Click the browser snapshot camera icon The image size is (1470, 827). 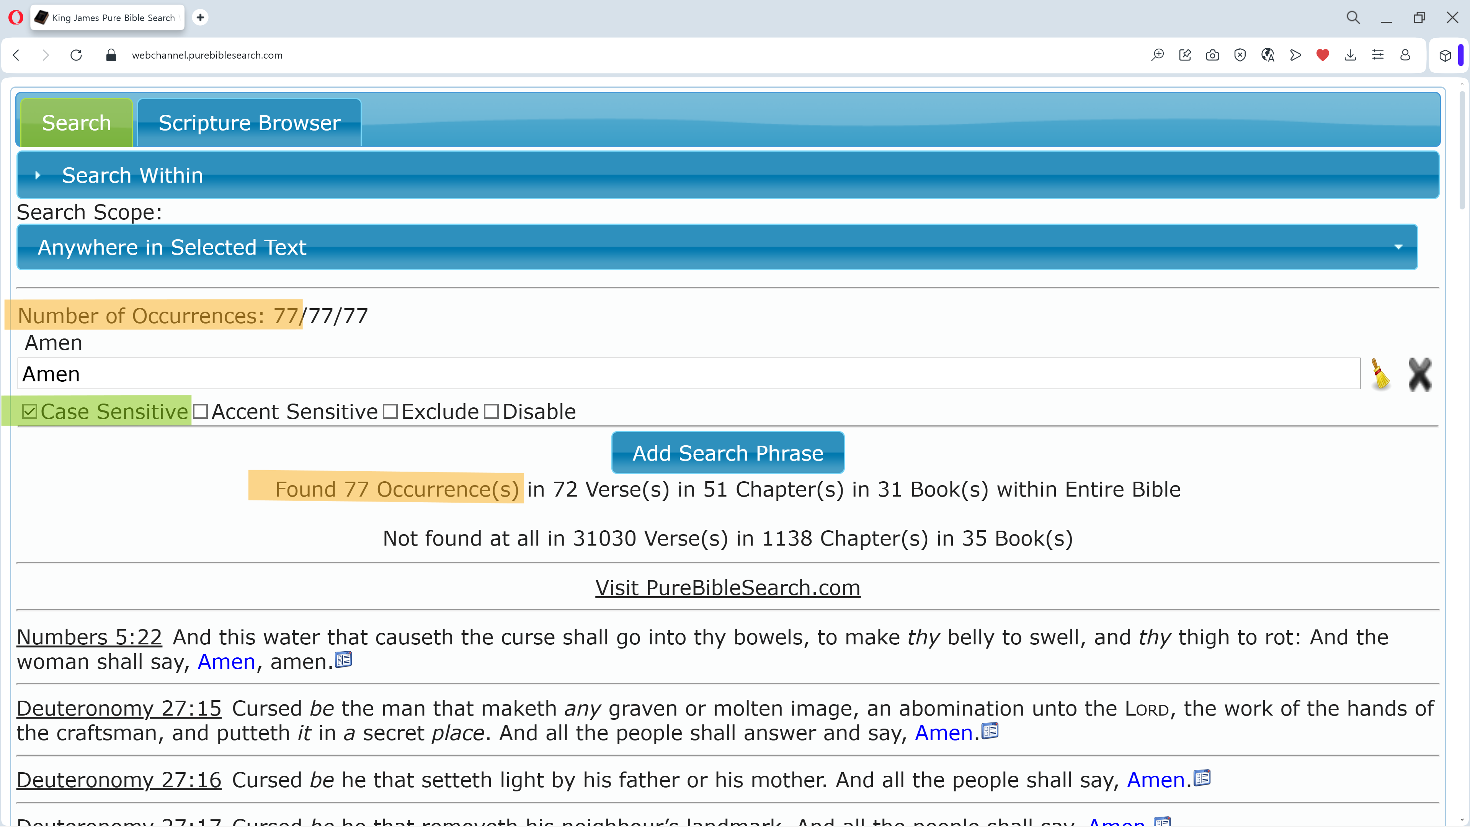[x=1212, y=56]
